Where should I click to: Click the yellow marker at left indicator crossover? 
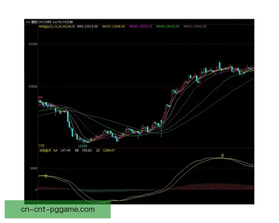[x=46, y=176]
